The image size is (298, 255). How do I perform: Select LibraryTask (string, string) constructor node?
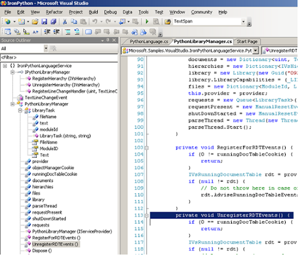[x=65, y=136]
